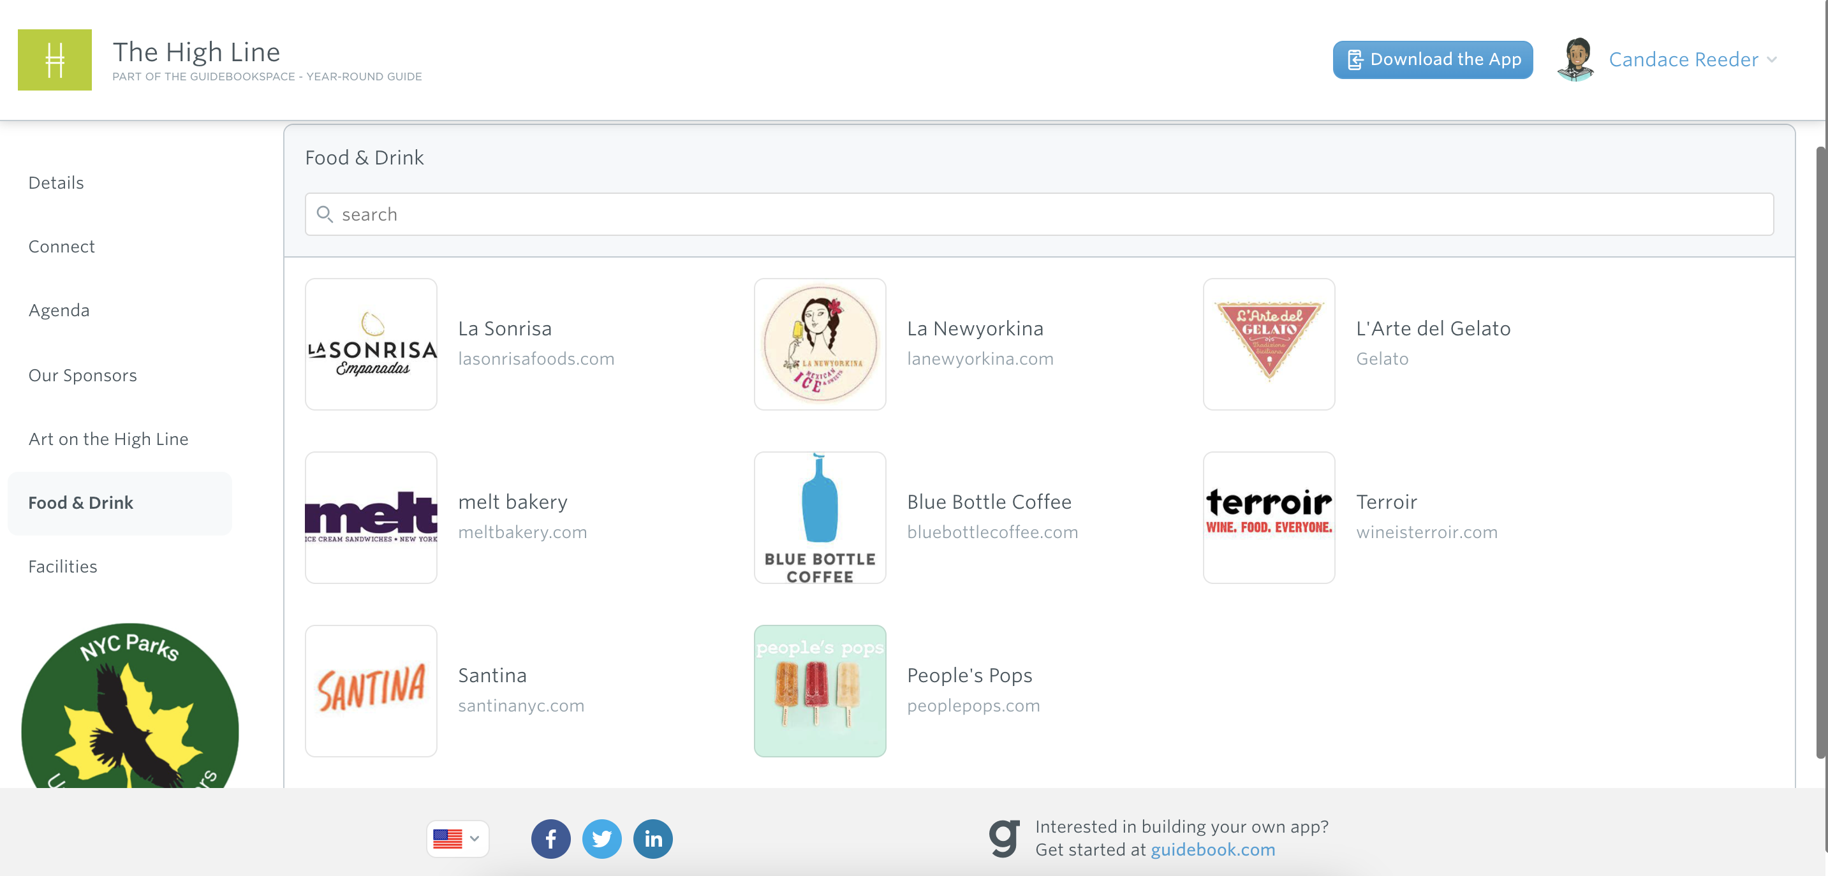
Task: Open the Santina logo thumbnail
Action: (x=371, y=691)
